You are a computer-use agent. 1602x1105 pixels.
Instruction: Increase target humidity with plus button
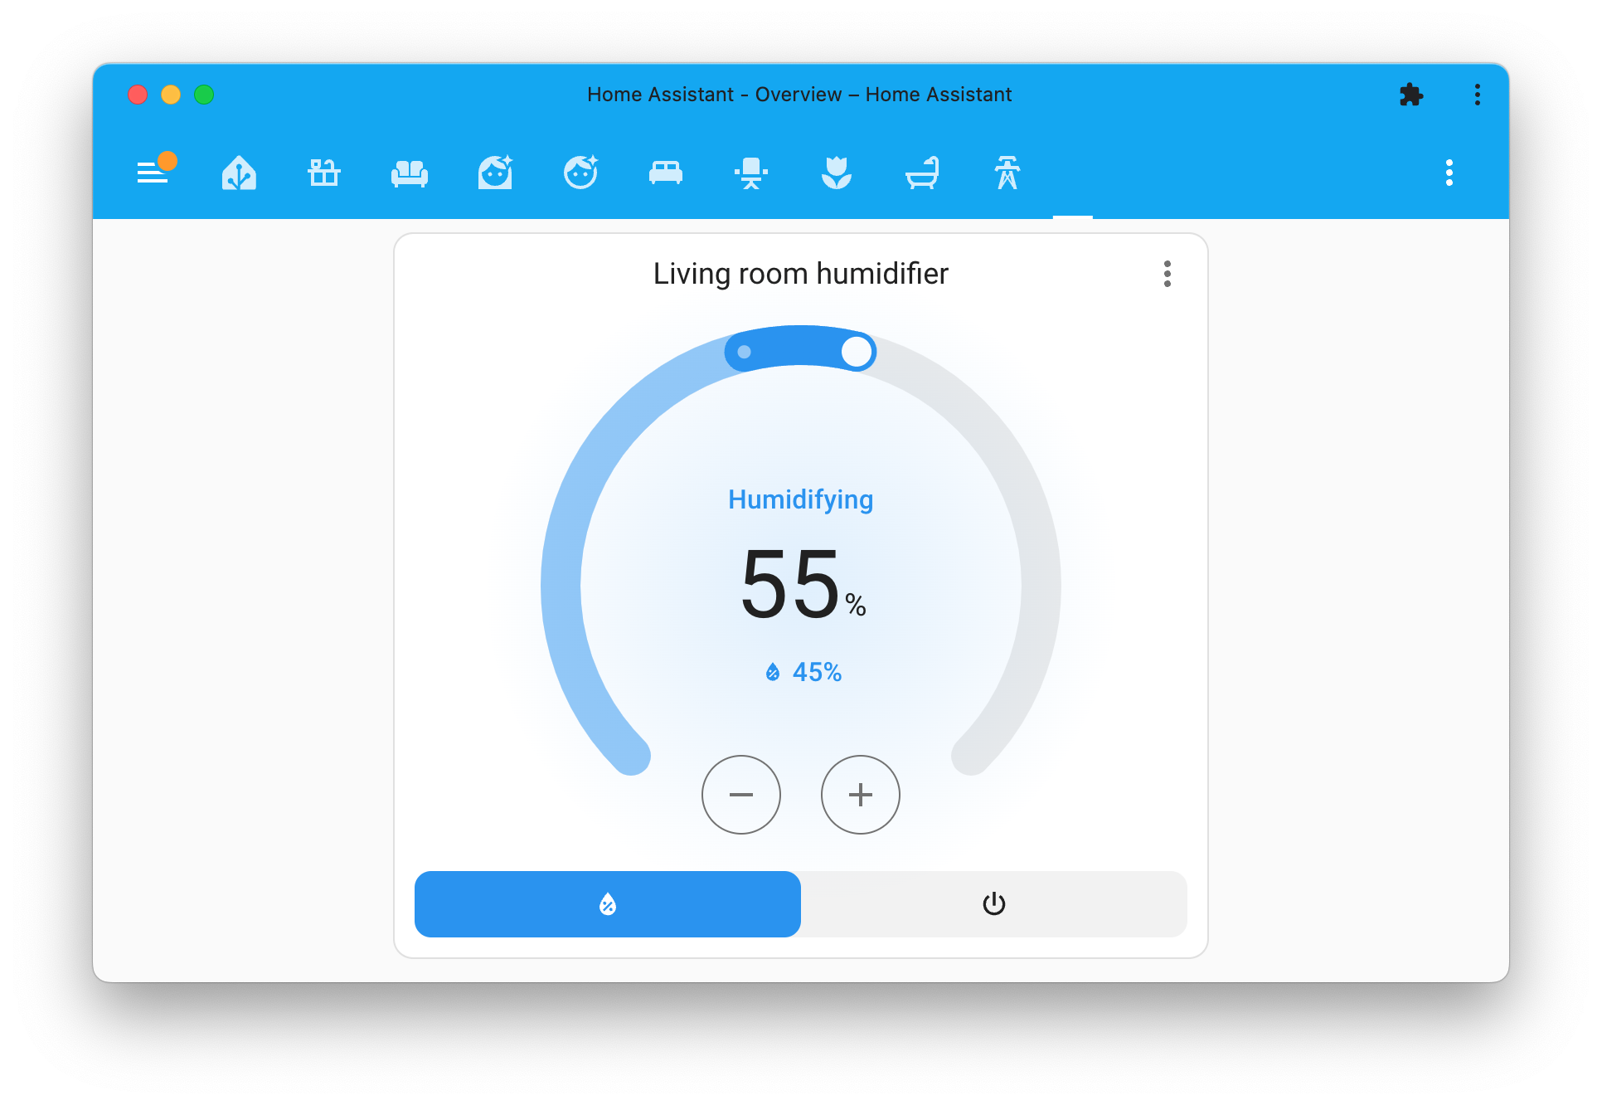(860, 795)
